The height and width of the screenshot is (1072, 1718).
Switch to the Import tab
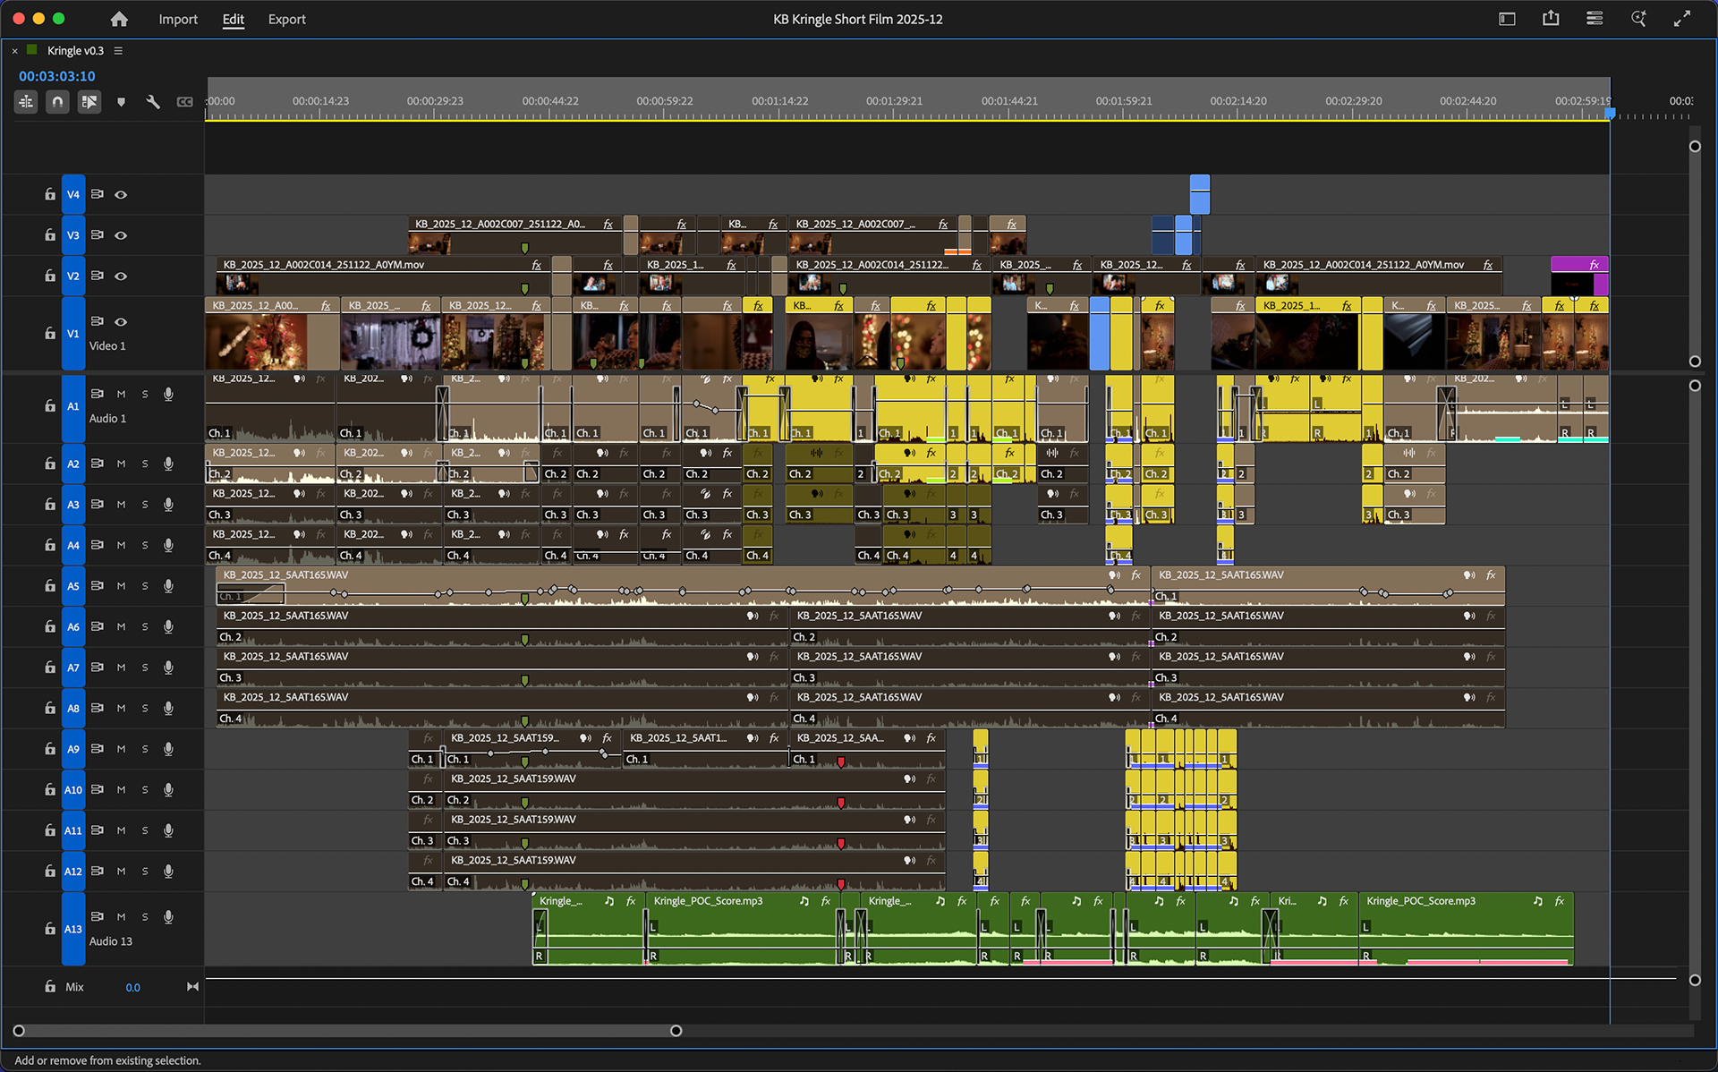coord(178,19)
